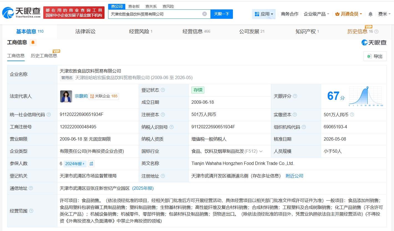Screen dimensions: 394x231
Task: Click the help icon next to 经营范围
Action: click(x=31, y=211)
